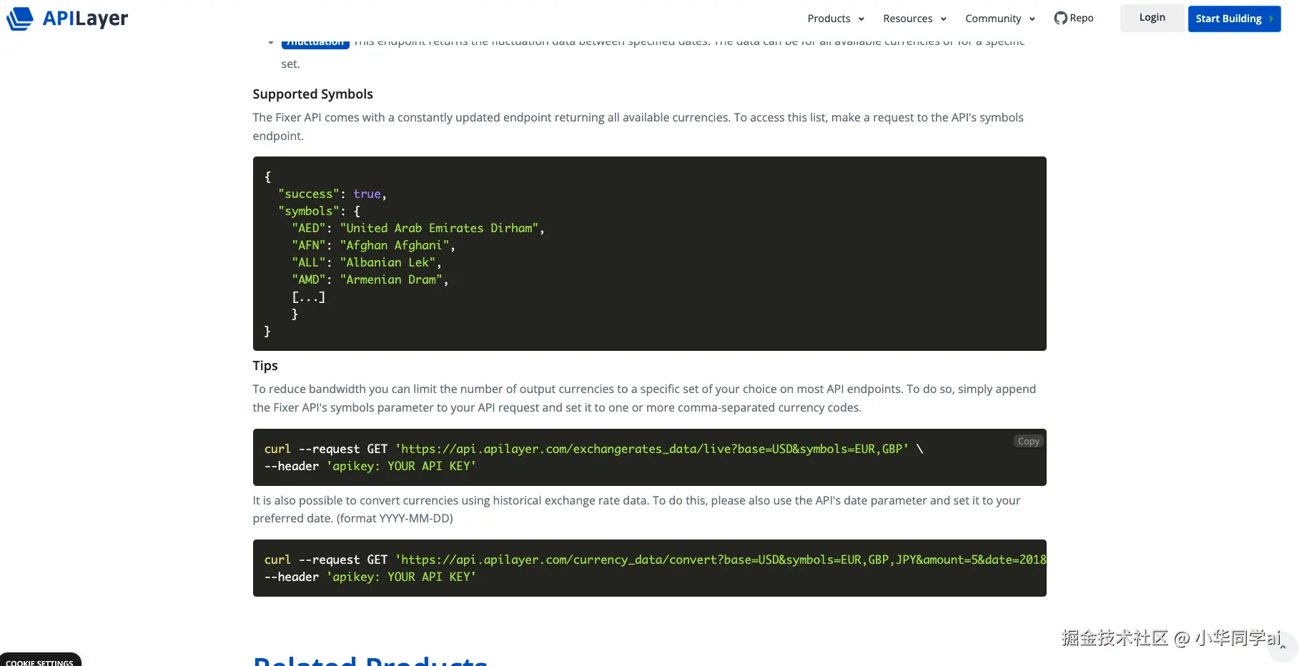Click the "symbols": { line in code
Image resolution: width=1299 pixels, height=666 pixels.
point(319,211)
